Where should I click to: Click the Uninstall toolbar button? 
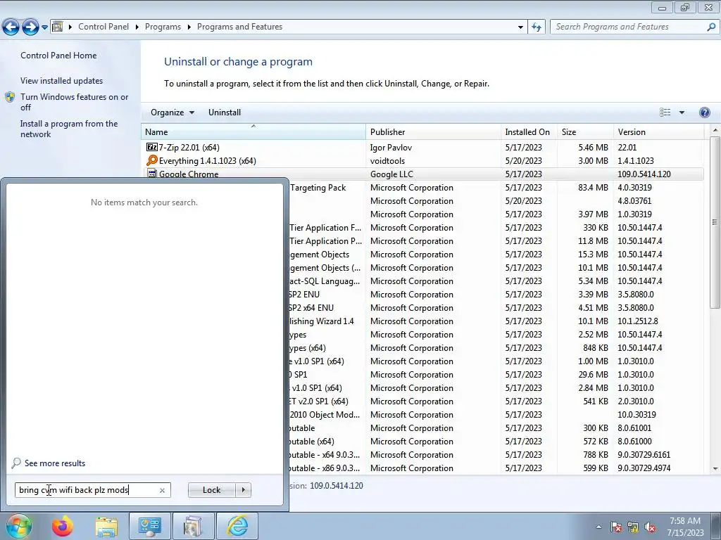(x=225, y=112)
